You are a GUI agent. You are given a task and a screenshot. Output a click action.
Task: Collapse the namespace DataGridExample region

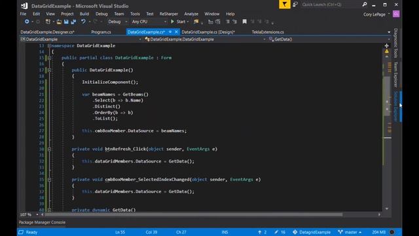pyautogui.click(x=50, y=46)
